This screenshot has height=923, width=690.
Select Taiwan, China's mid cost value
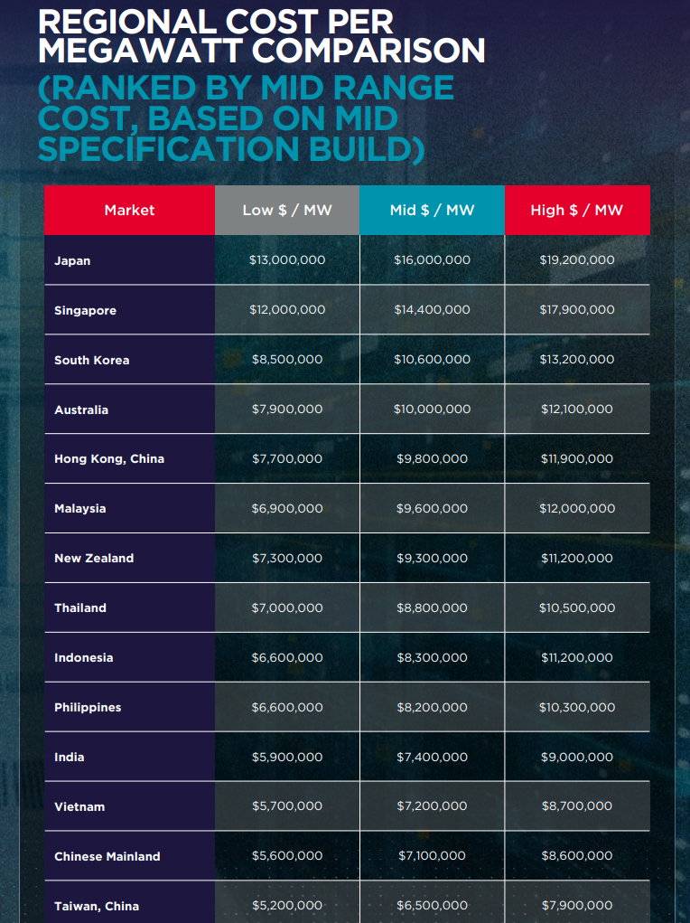coord(432,905)
